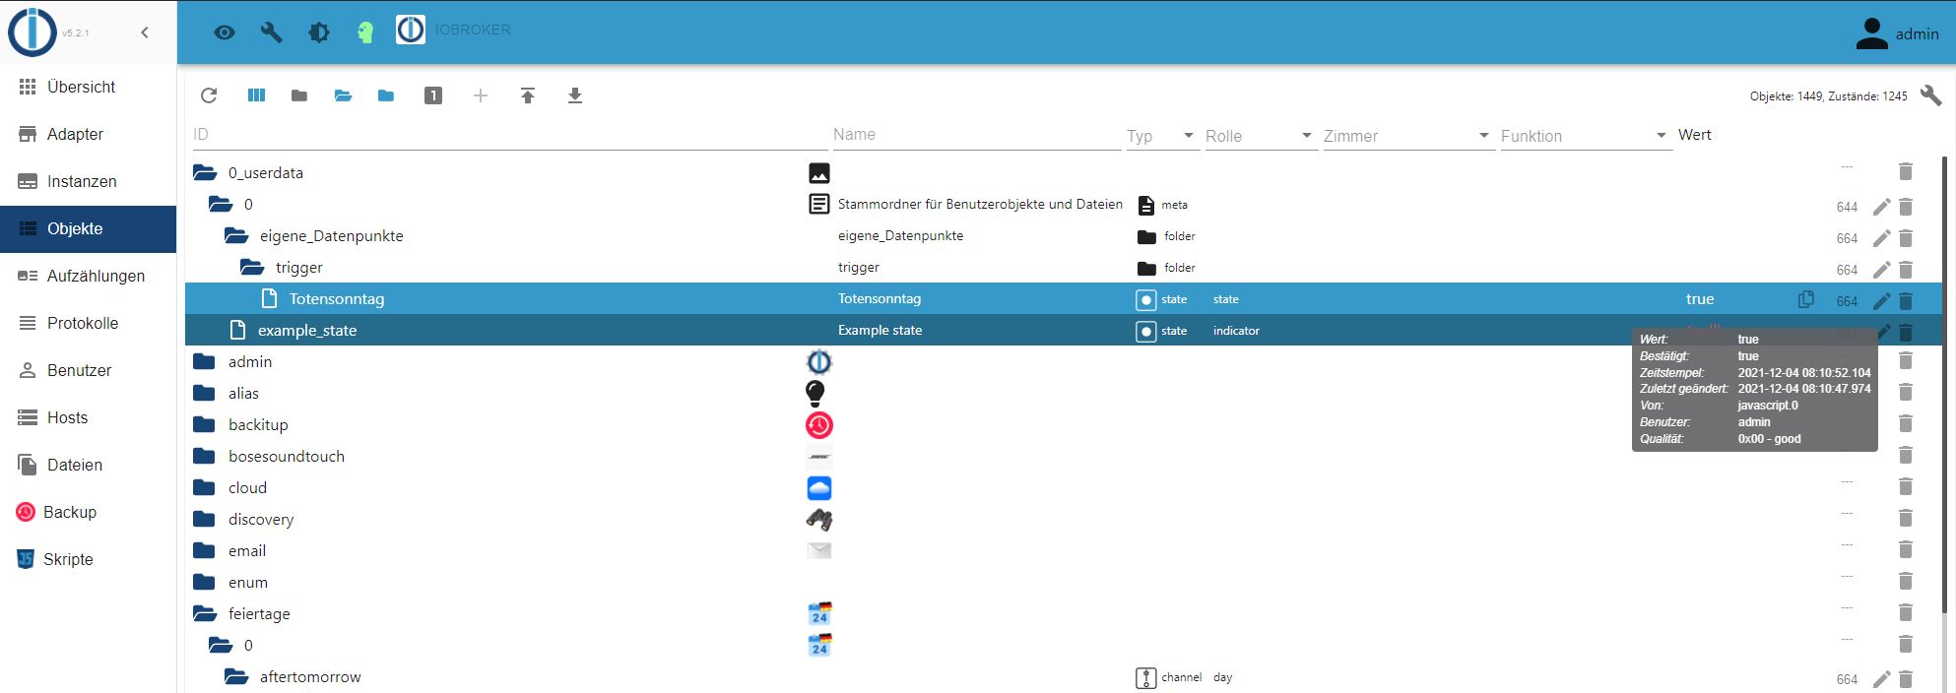This screenshot has height=693, width=1956.
Task: Open Aufzählungen in the sidebar
Action: [x=89, y=276]
